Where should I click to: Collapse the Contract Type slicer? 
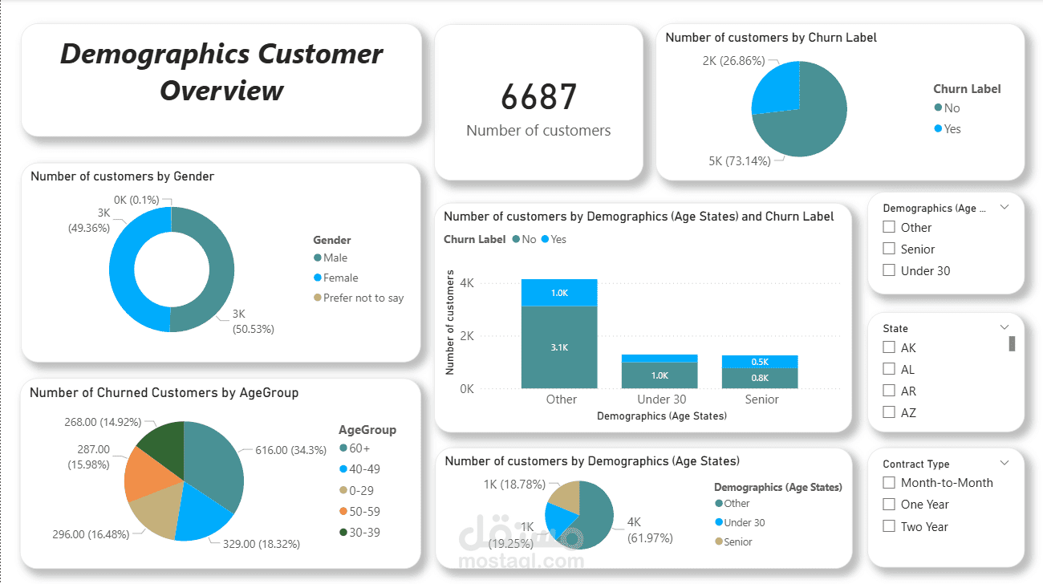coord(1004,462)
